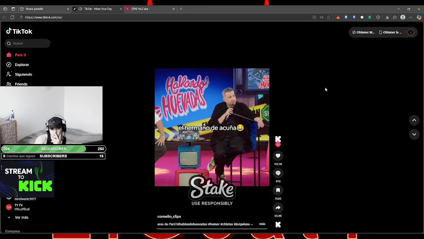
Task: Save video with the bookmark icon
Action: pyautogui.click(x=278, y=190)
